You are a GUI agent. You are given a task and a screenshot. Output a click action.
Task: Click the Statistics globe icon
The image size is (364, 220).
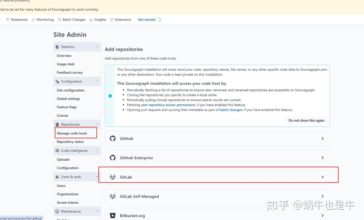coord(57,47)
